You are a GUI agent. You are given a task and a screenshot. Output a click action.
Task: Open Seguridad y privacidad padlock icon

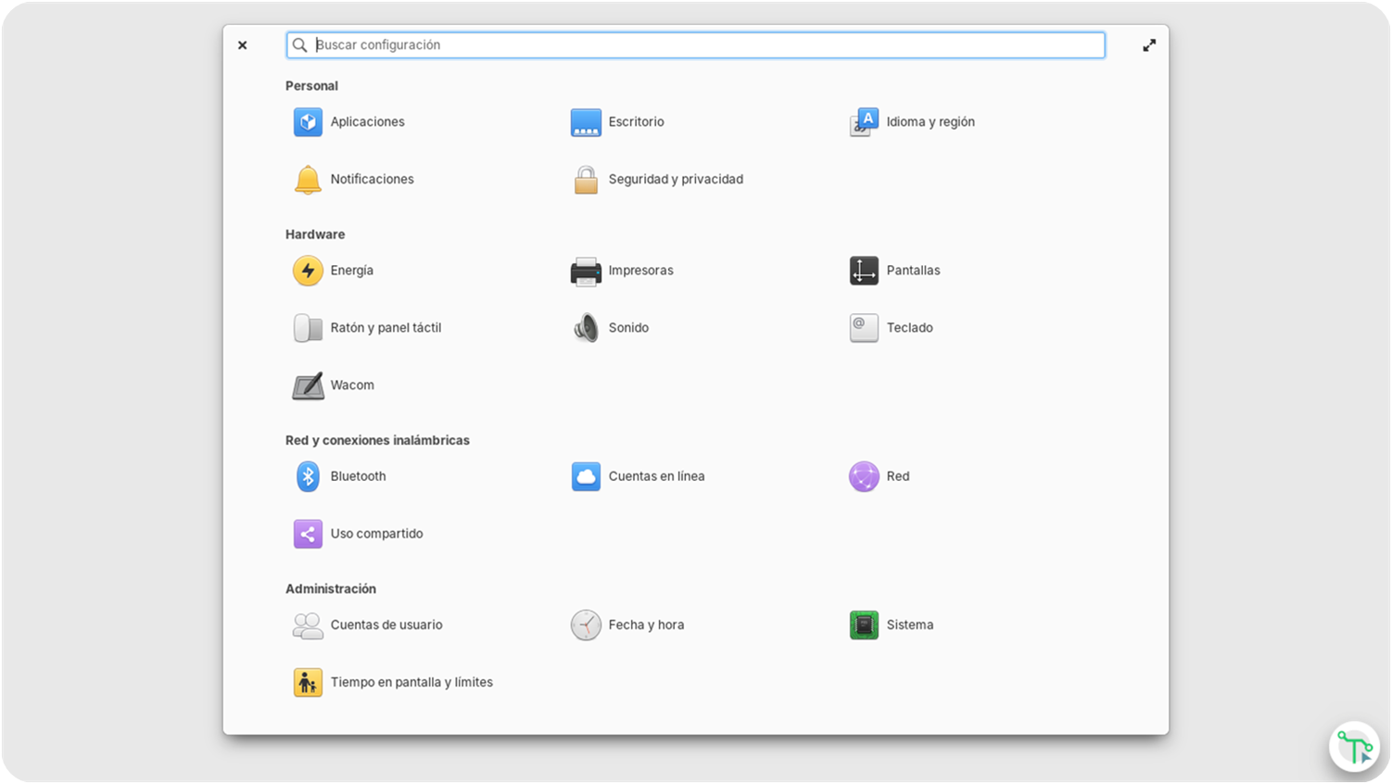tap(586, 180)
